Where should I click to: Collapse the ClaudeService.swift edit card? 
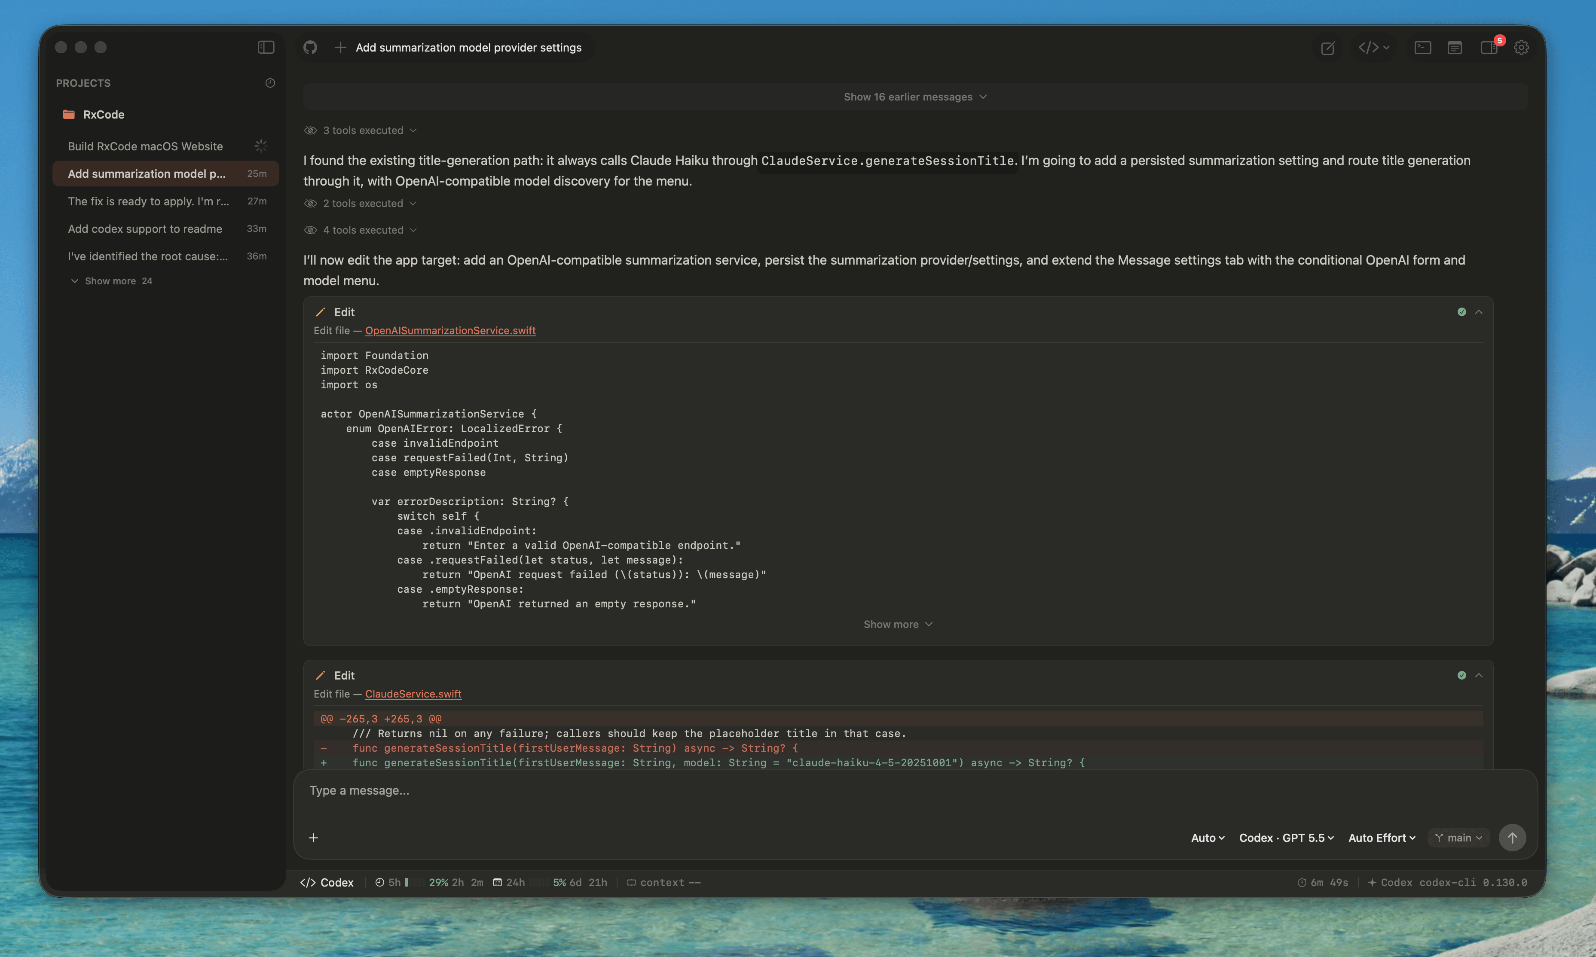pyautogui.click(x=1479, y=675)
